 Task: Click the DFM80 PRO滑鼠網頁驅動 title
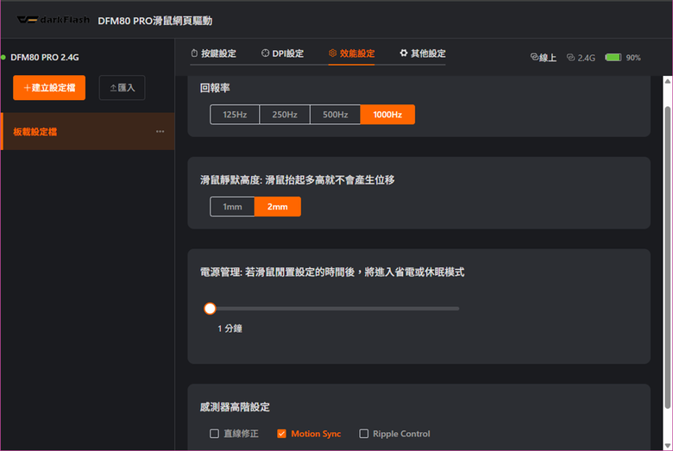[x=155, y=21]
